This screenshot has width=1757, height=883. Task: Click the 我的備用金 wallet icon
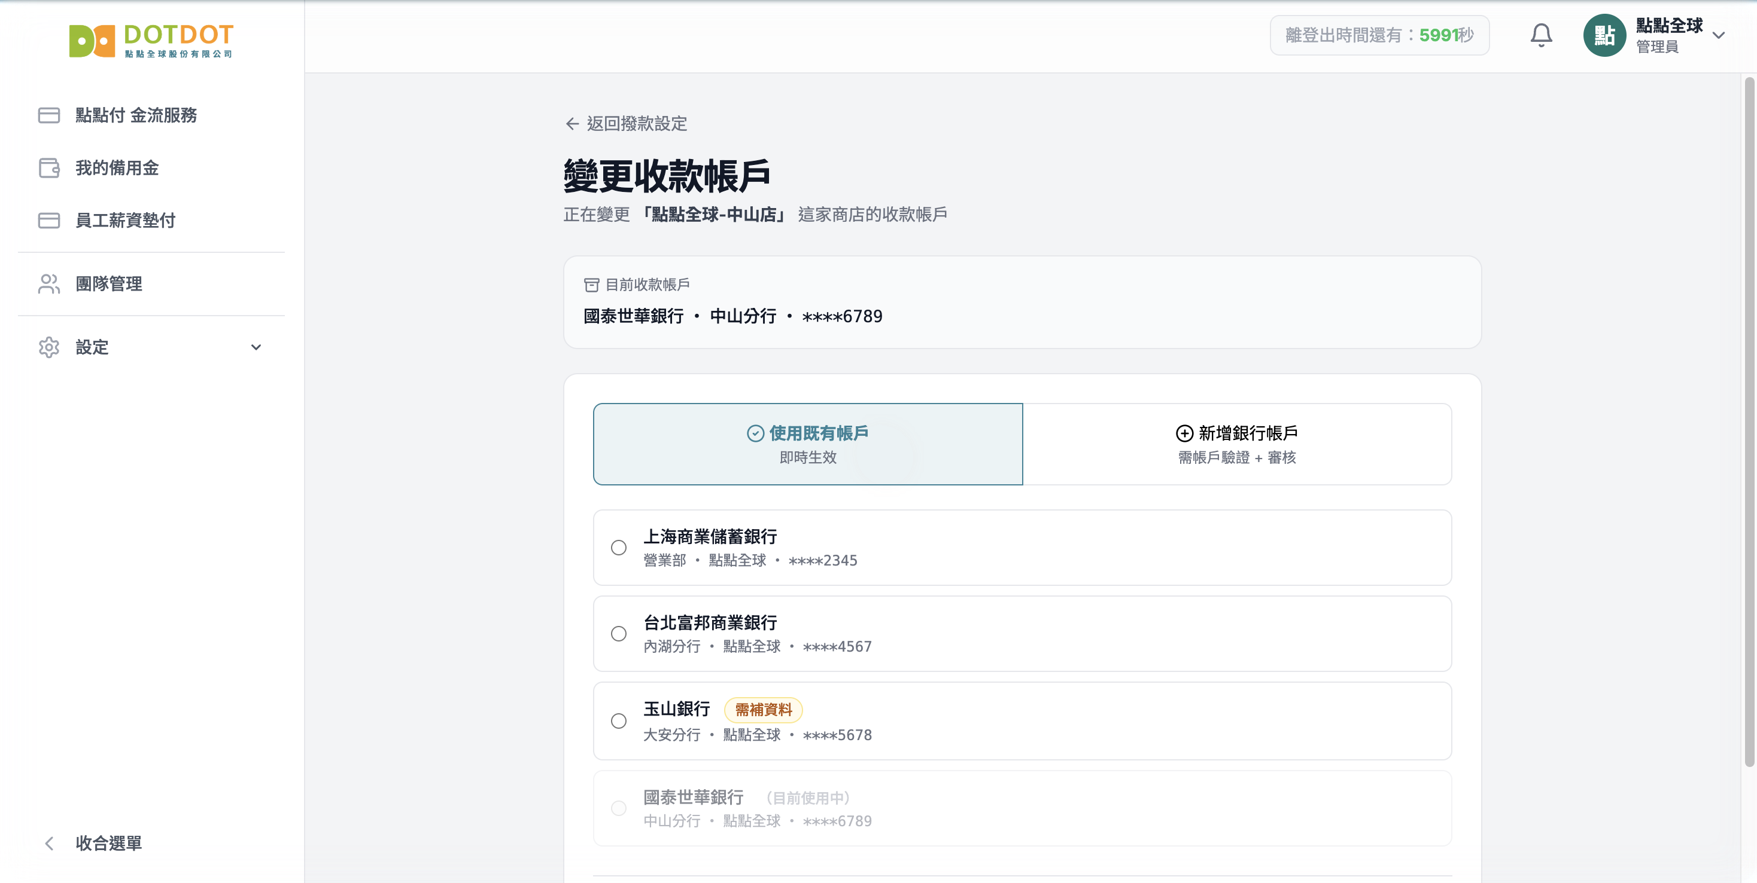coord(49,167)
